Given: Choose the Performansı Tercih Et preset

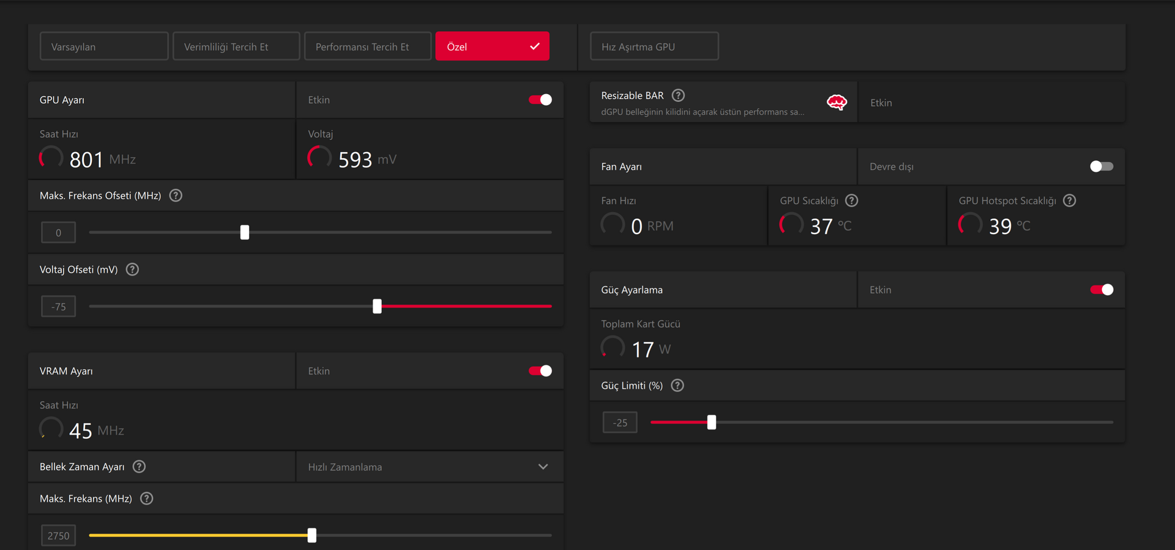Looking at the screenshot, I should (368, 46).
